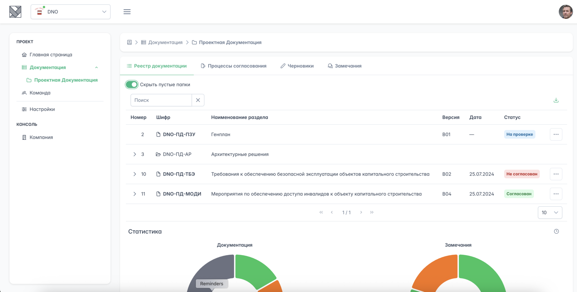Click the Согласован status badge
This screenshot has height=292, width=577.
519,194
